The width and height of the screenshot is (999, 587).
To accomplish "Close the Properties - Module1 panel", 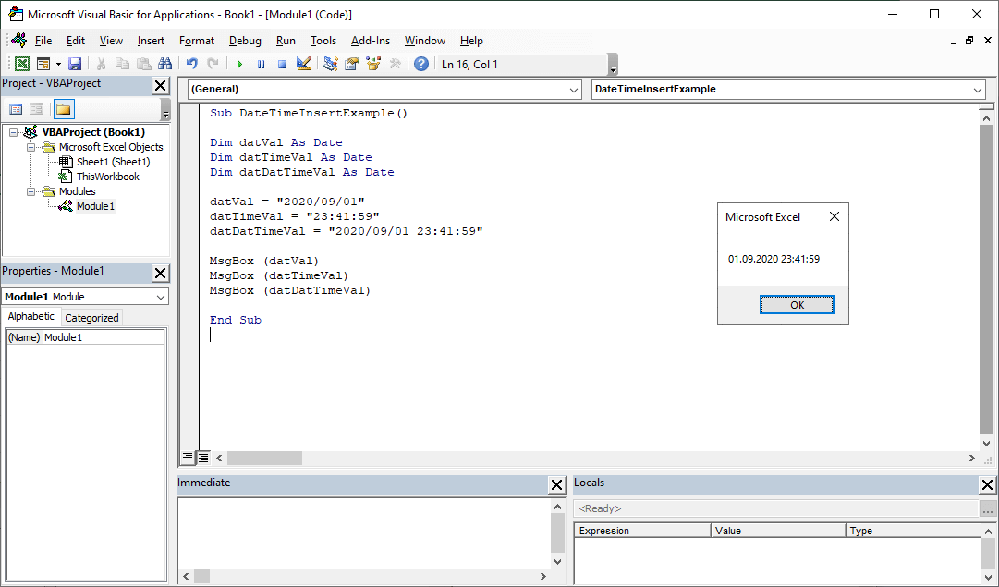I will coord(161,273).
